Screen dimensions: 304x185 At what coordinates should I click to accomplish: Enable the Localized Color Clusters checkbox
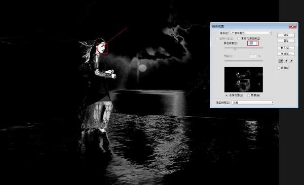pos(239,38)
